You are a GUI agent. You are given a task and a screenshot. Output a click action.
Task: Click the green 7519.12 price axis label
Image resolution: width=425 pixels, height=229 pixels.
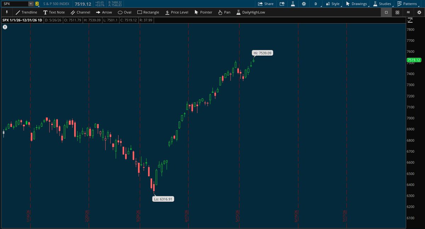pyautogui.click(x=414, y=60)
